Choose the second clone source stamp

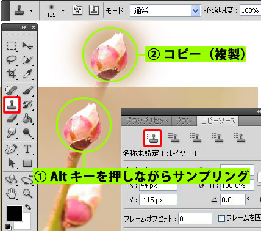[174, 138]
